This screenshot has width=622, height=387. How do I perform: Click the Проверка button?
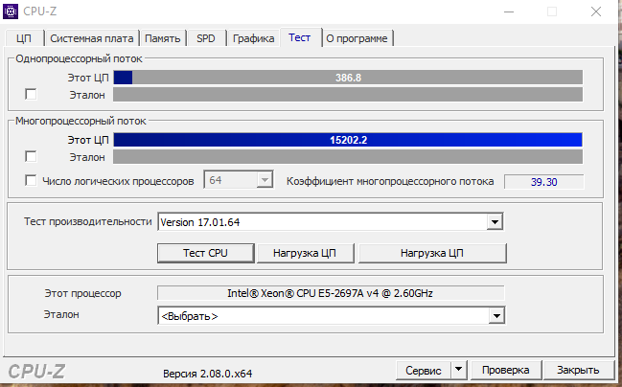point(506,370)
